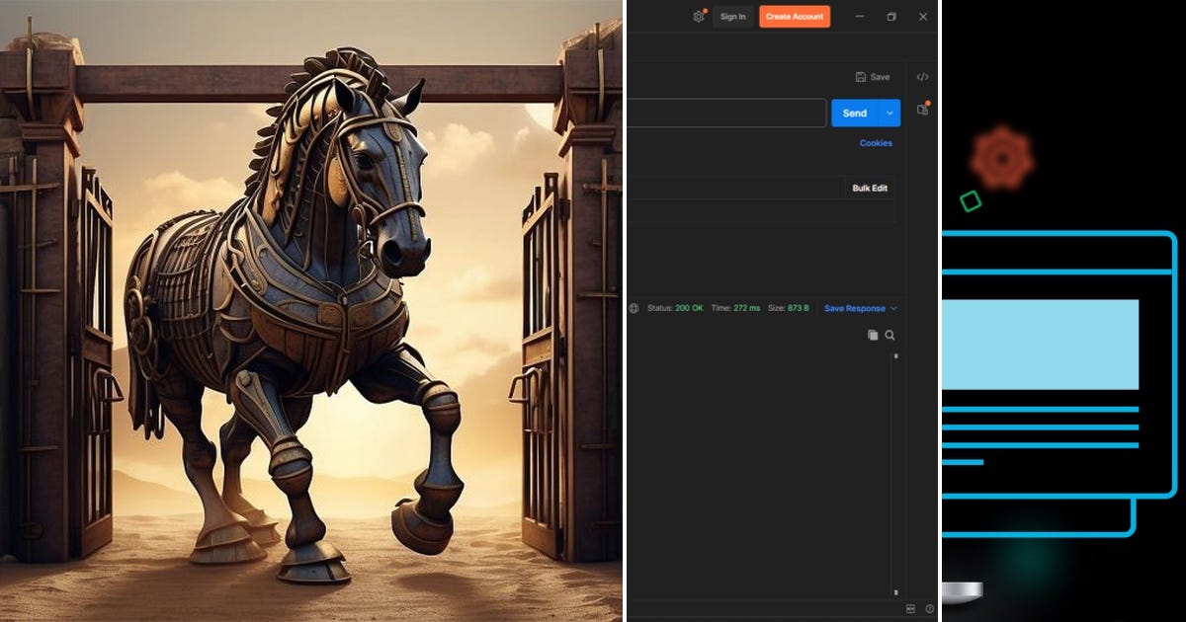Click the request URL input field

click(726, 114)
